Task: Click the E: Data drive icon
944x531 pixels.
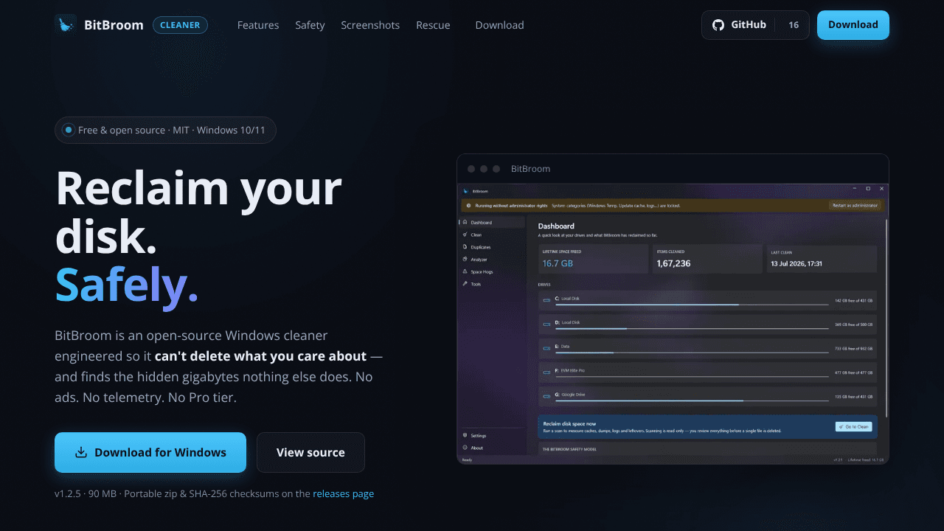Action: coord(547,349)
